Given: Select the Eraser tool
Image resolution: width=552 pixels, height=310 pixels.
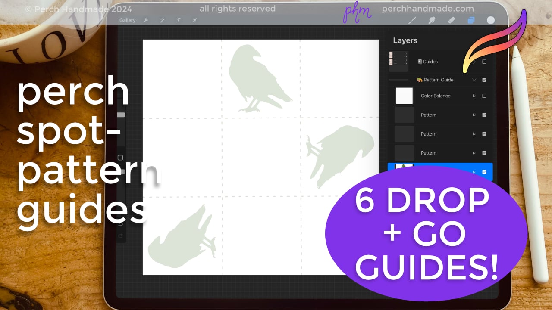Looking at the screenshot, I should (451, 20).
